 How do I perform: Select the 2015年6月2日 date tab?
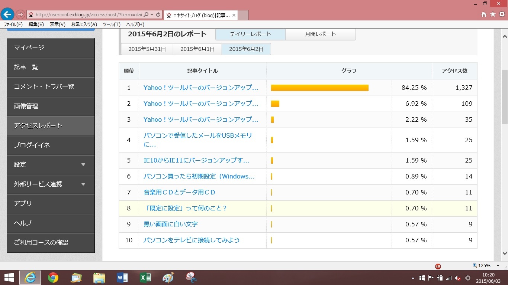246,49
